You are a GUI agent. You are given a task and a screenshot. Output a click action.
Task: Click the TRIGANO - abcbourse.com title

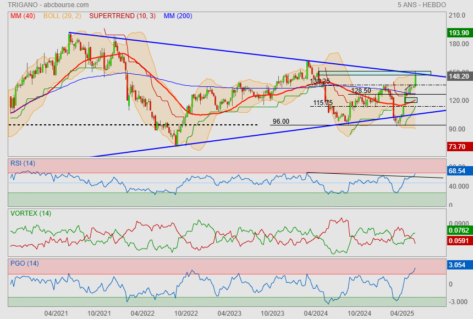coord(48,5)
